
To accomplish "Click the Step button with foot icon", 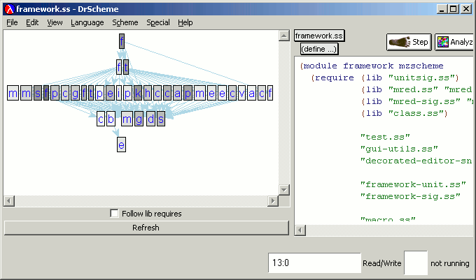I will [409, 42].
